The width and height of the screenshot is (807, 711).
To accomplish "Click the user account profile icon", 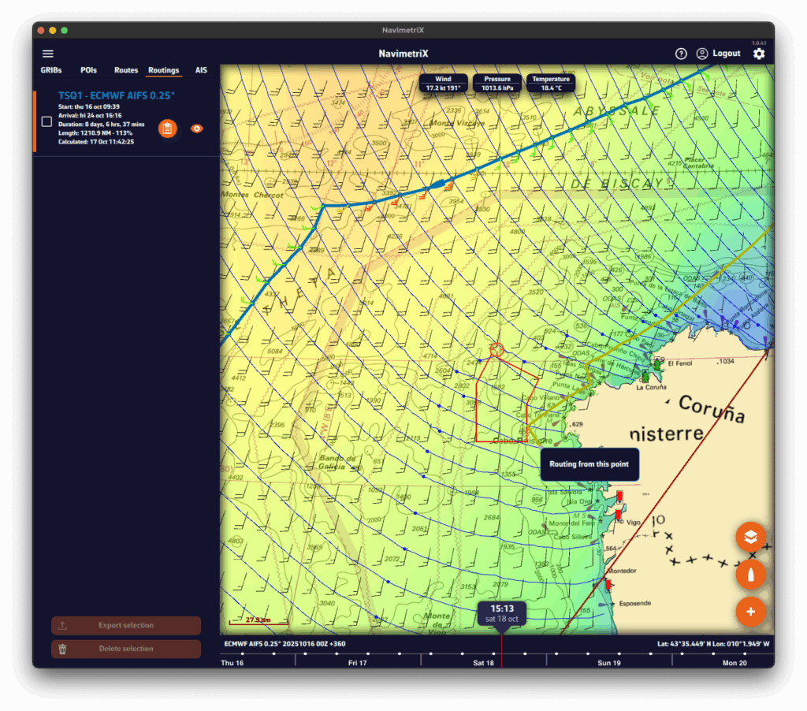I will 701,54.
